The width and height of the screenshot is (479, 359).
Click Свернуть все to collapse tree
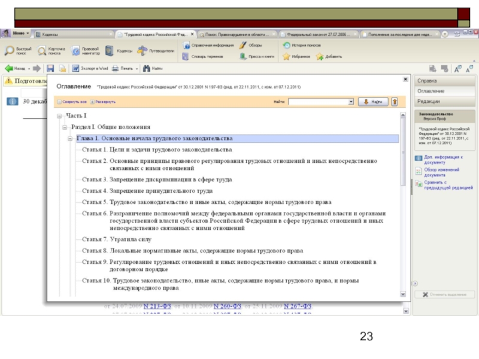(72, 102)
